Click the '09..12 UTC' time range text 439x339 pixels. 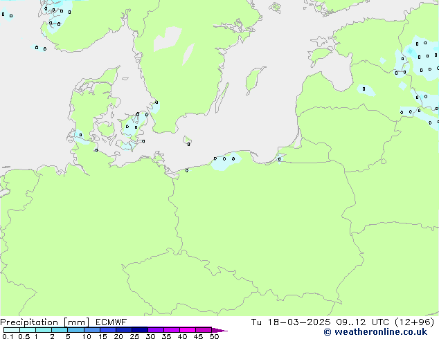click(363, 322)
